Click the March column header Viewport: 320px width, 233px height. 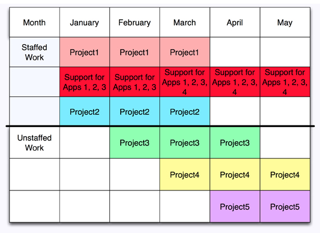[185, 22]
